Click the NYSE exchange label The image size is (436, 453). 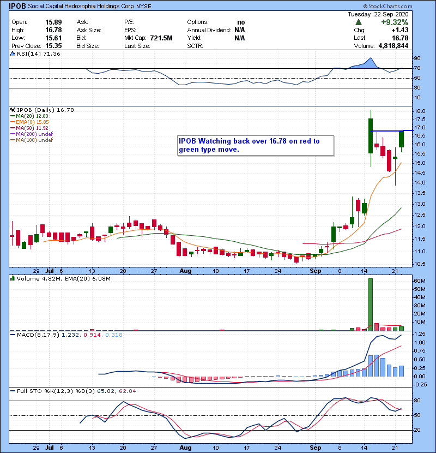coord(144,7)
